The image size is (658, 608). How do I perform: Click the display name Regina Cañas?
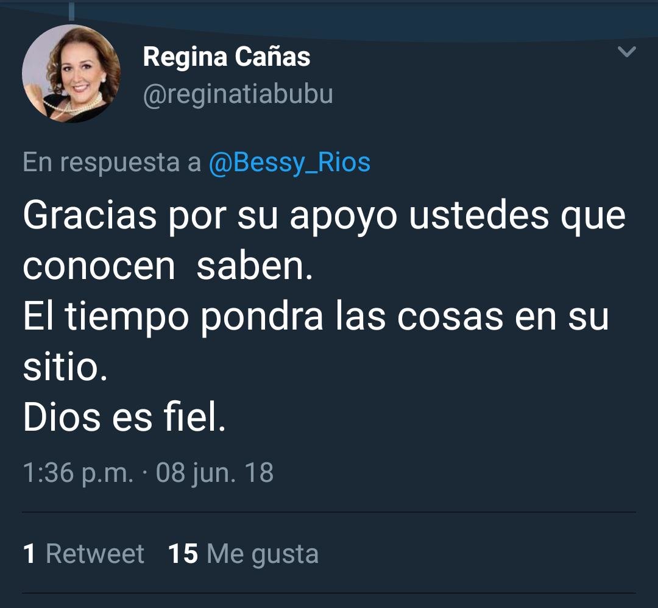(226, 57)
